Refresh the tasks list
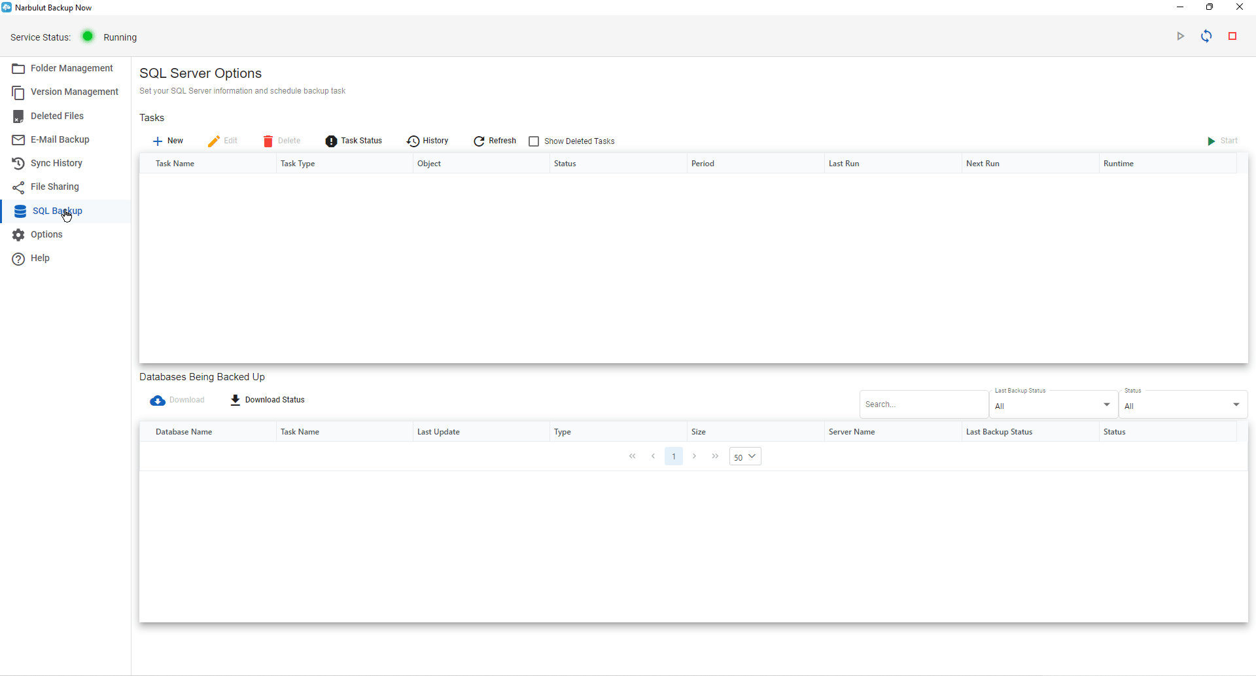This screenshot has width=1256, height=676. pos(495,141)
